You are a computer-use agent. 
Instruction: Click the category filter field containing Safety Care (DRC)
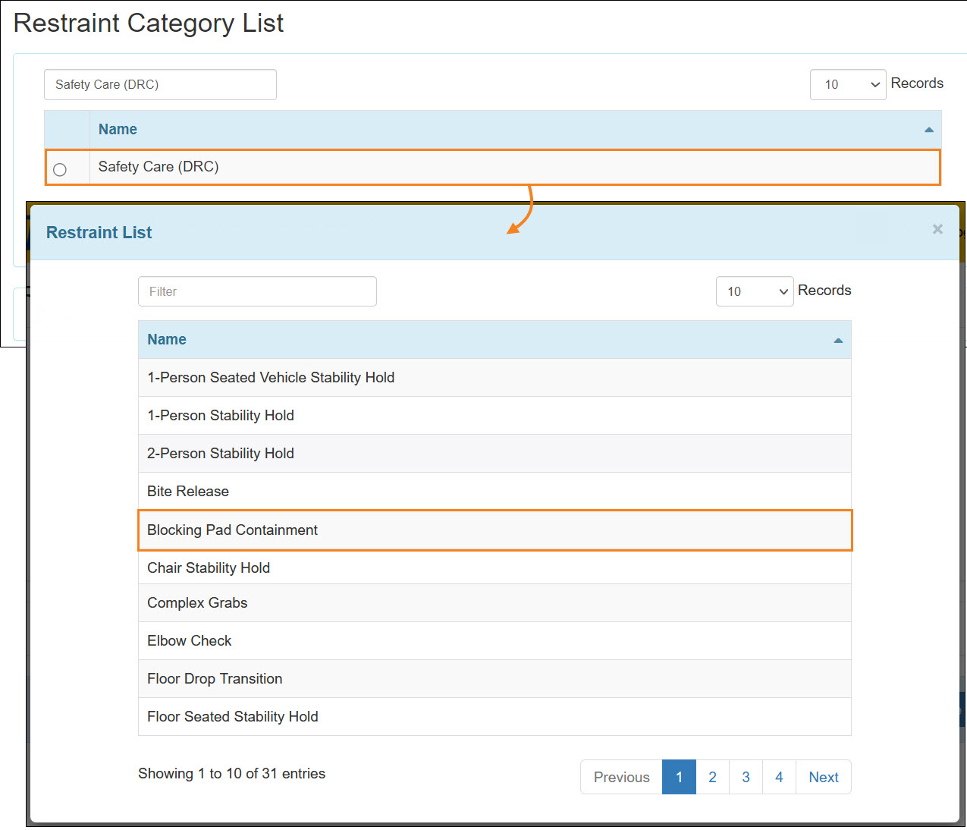(x=160, y=84)
